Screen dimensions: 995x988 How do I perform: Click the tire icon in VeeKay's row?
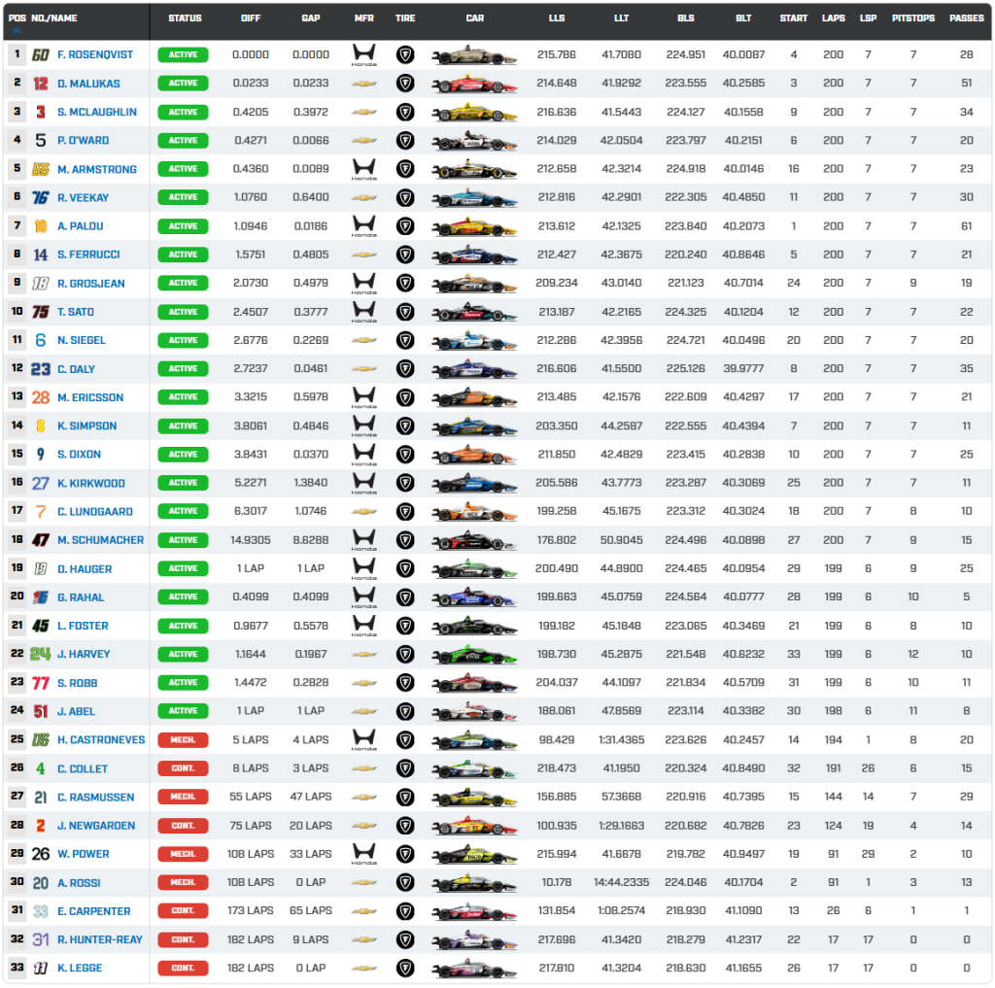click(405, 197)
